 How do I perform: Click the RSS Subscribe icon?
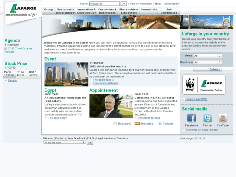137,124
